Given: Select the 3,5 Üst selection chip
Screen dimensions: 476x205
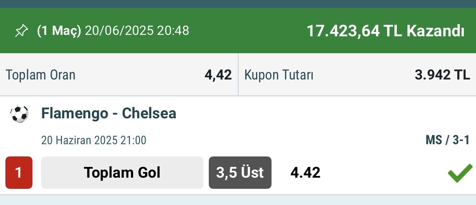Looking at the screenshot, I should pyautogui.click(x=240, y=173).
